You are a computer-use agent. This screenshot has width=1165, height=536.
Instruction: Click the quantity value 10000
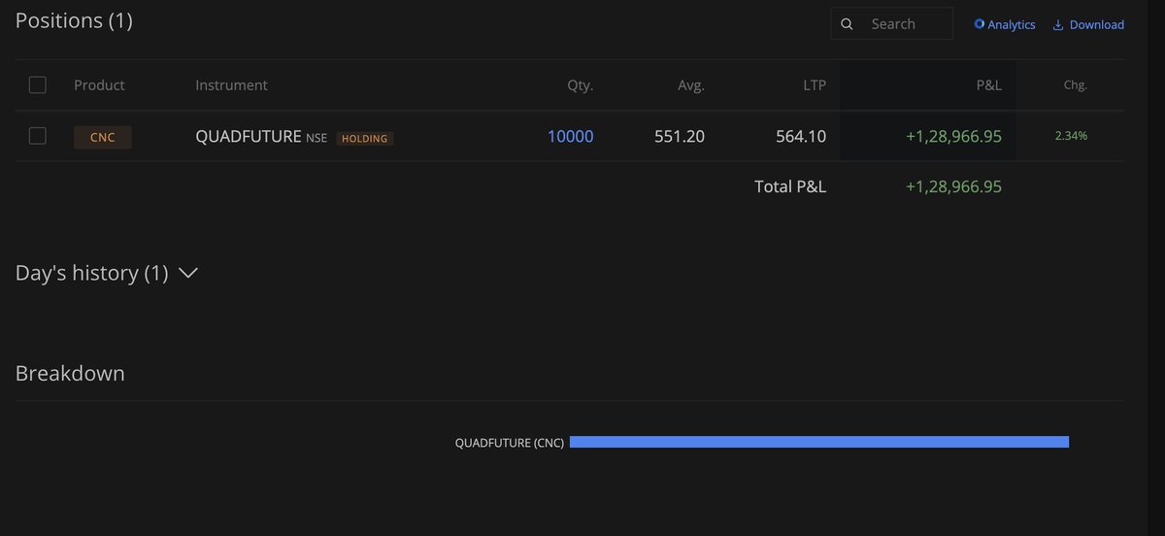[x=571, y=137]
